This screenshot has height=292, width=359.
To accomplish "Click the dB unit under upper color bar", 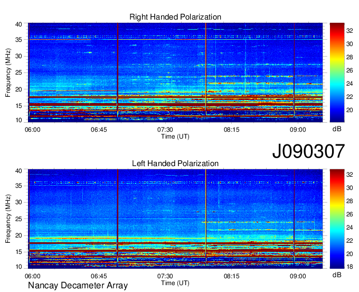I will pyautogui.click(x=337, y=129).
